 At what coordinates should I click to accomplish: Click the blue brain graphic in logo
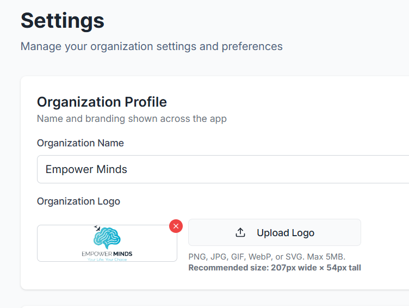pyautogui.click(x=107, y=238)
